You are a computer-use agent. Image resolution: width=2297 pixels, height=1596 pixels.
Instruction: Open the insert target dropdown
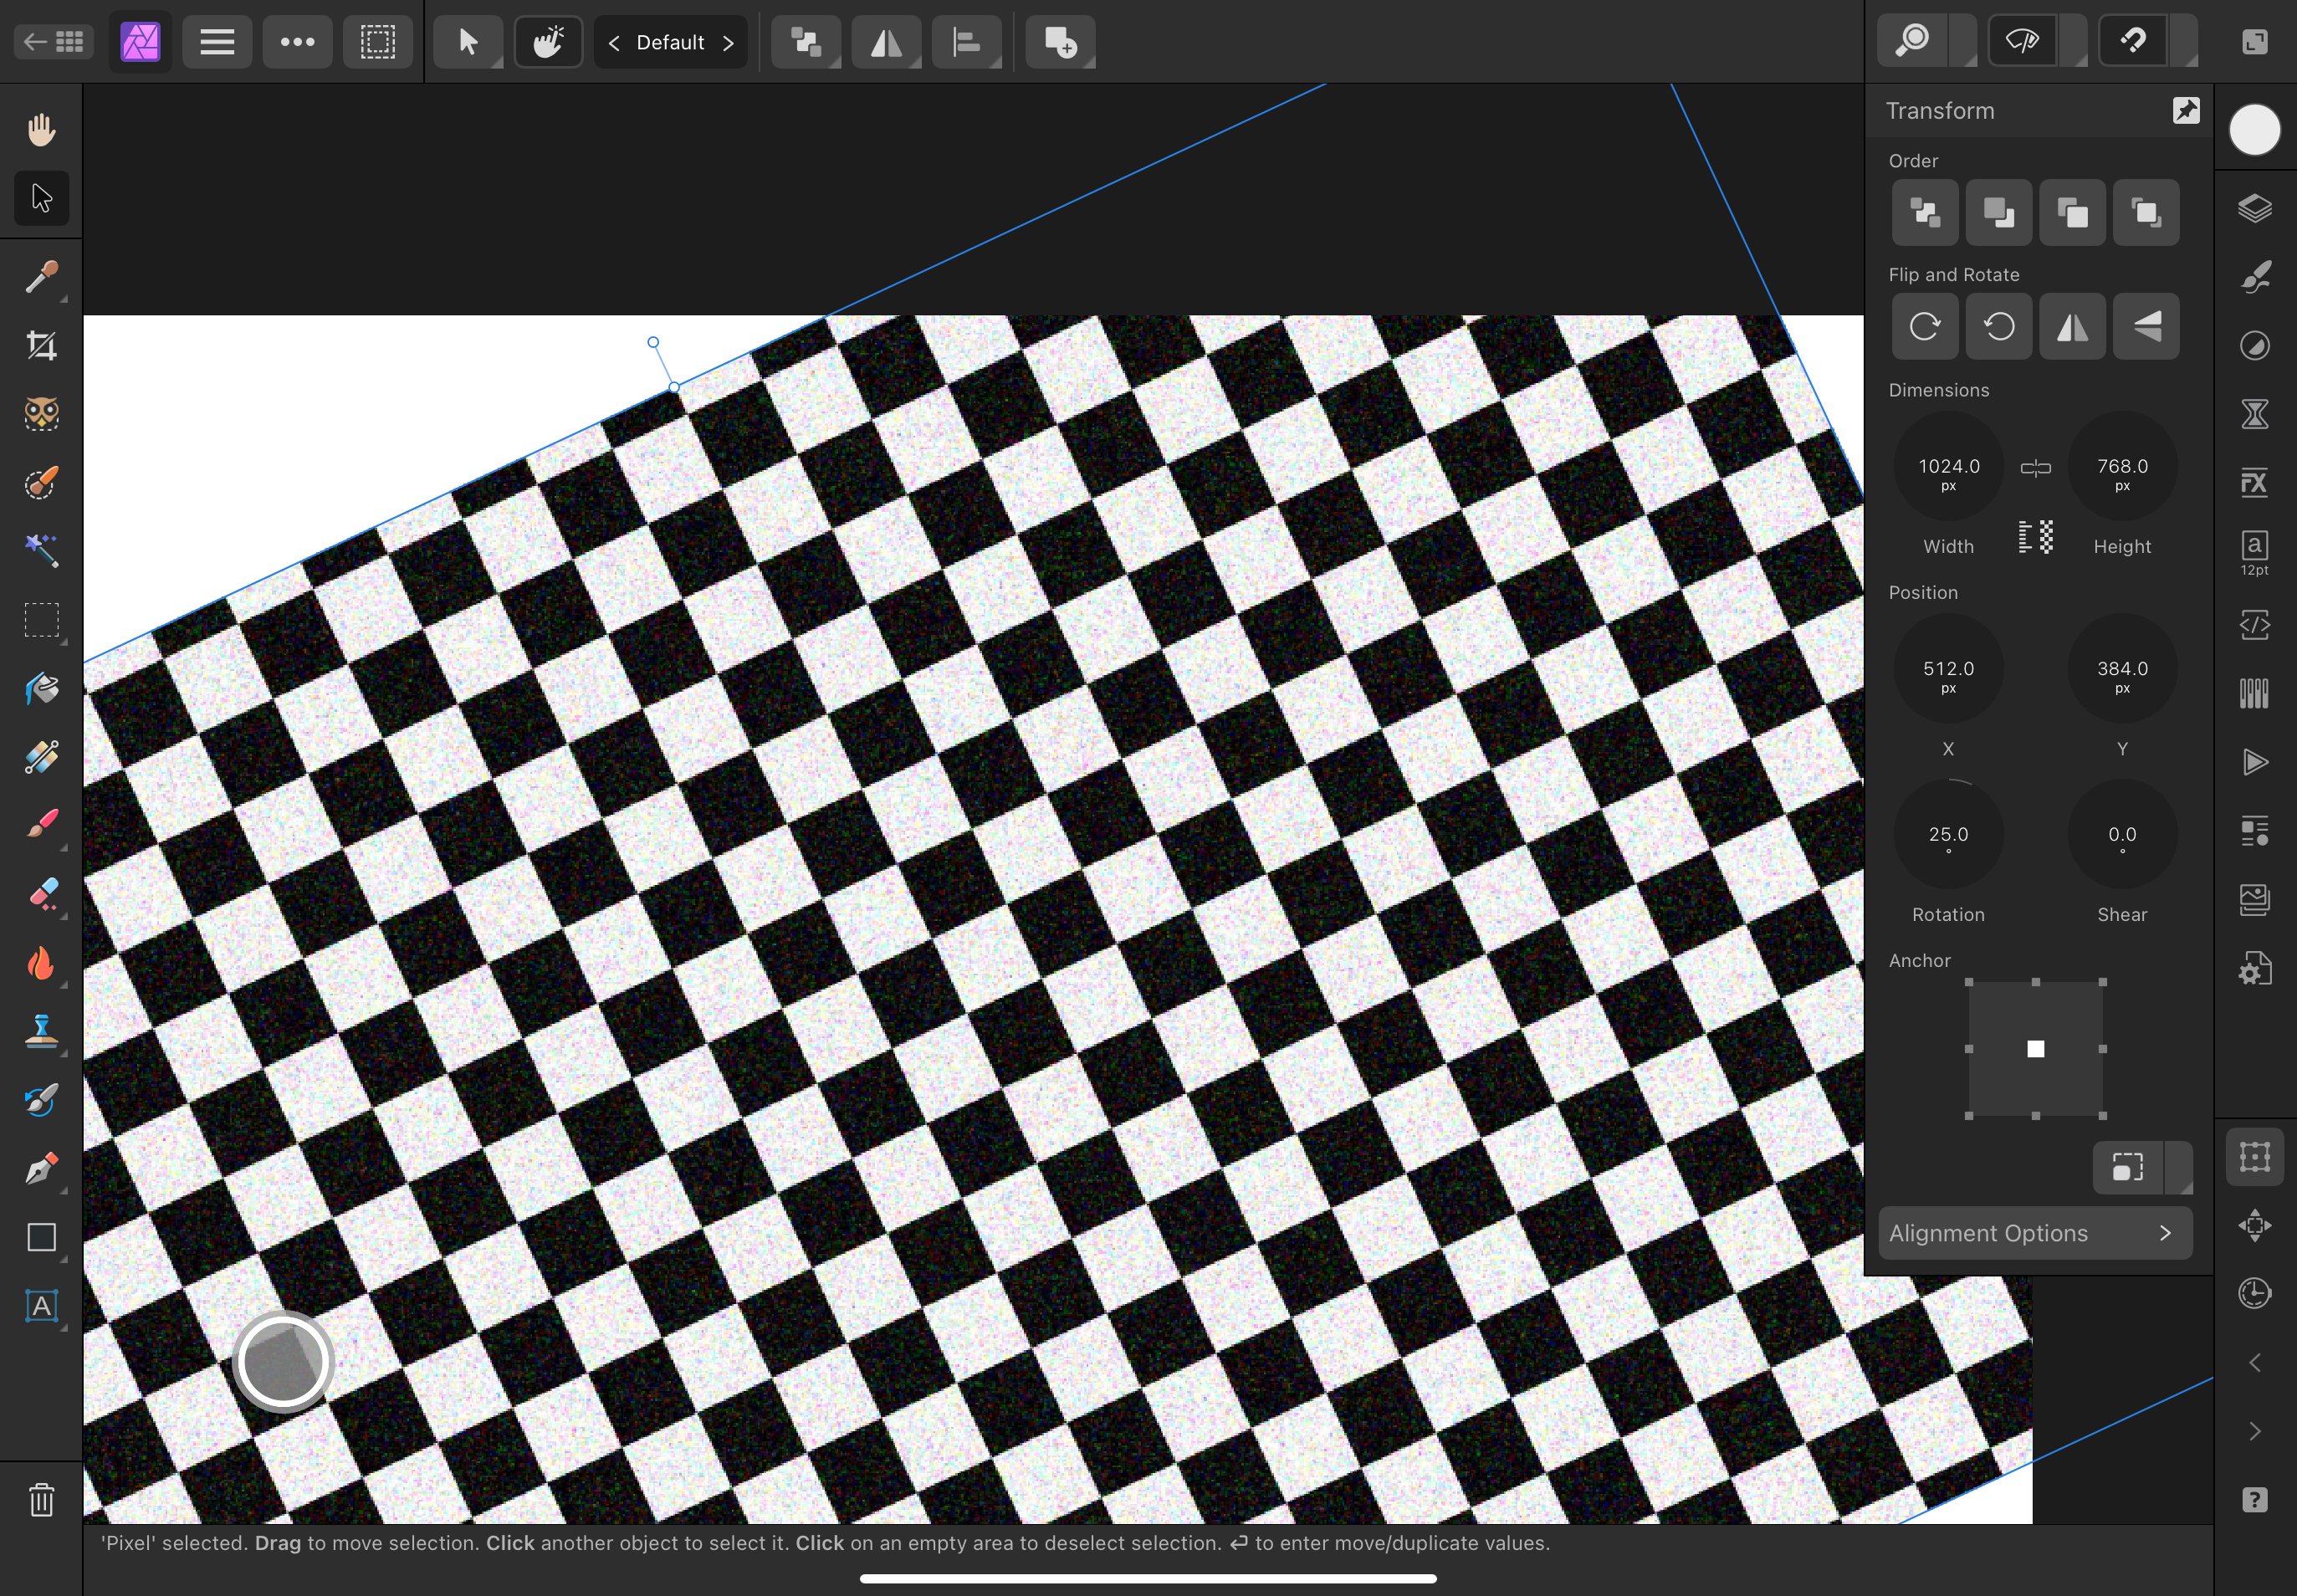1060,42
